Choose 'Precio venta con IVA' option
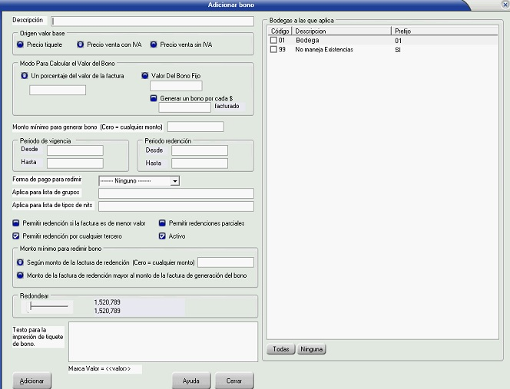Image resolution: width=510 pixels, height=389 pixels. tap(81, 45)
